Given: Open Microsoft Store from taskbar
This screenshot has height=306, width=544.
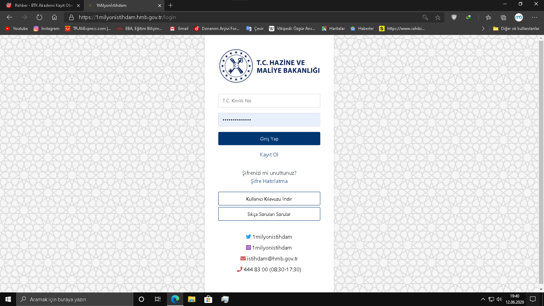Looking at the screenshot, I should pos(208,299).
